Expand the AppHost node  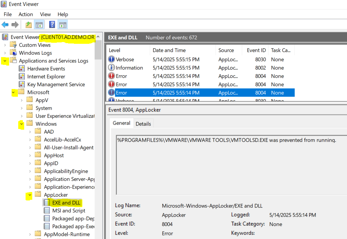30,155
